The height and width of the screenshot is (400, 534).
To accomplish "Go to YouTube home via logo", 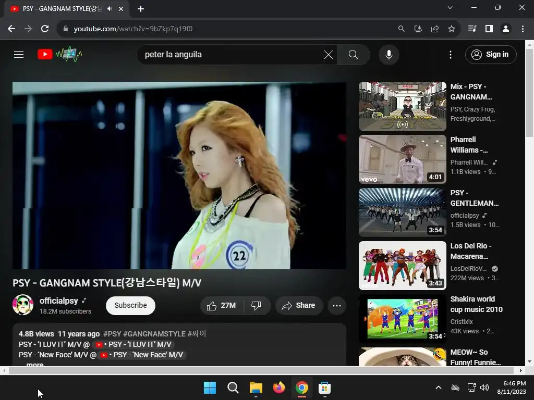I will [x=59, y=54].
